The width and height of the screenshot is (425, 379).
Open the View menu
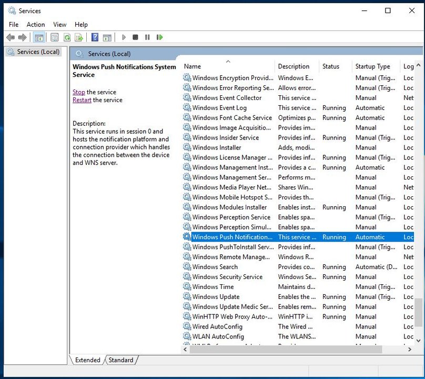pos(59,25)
